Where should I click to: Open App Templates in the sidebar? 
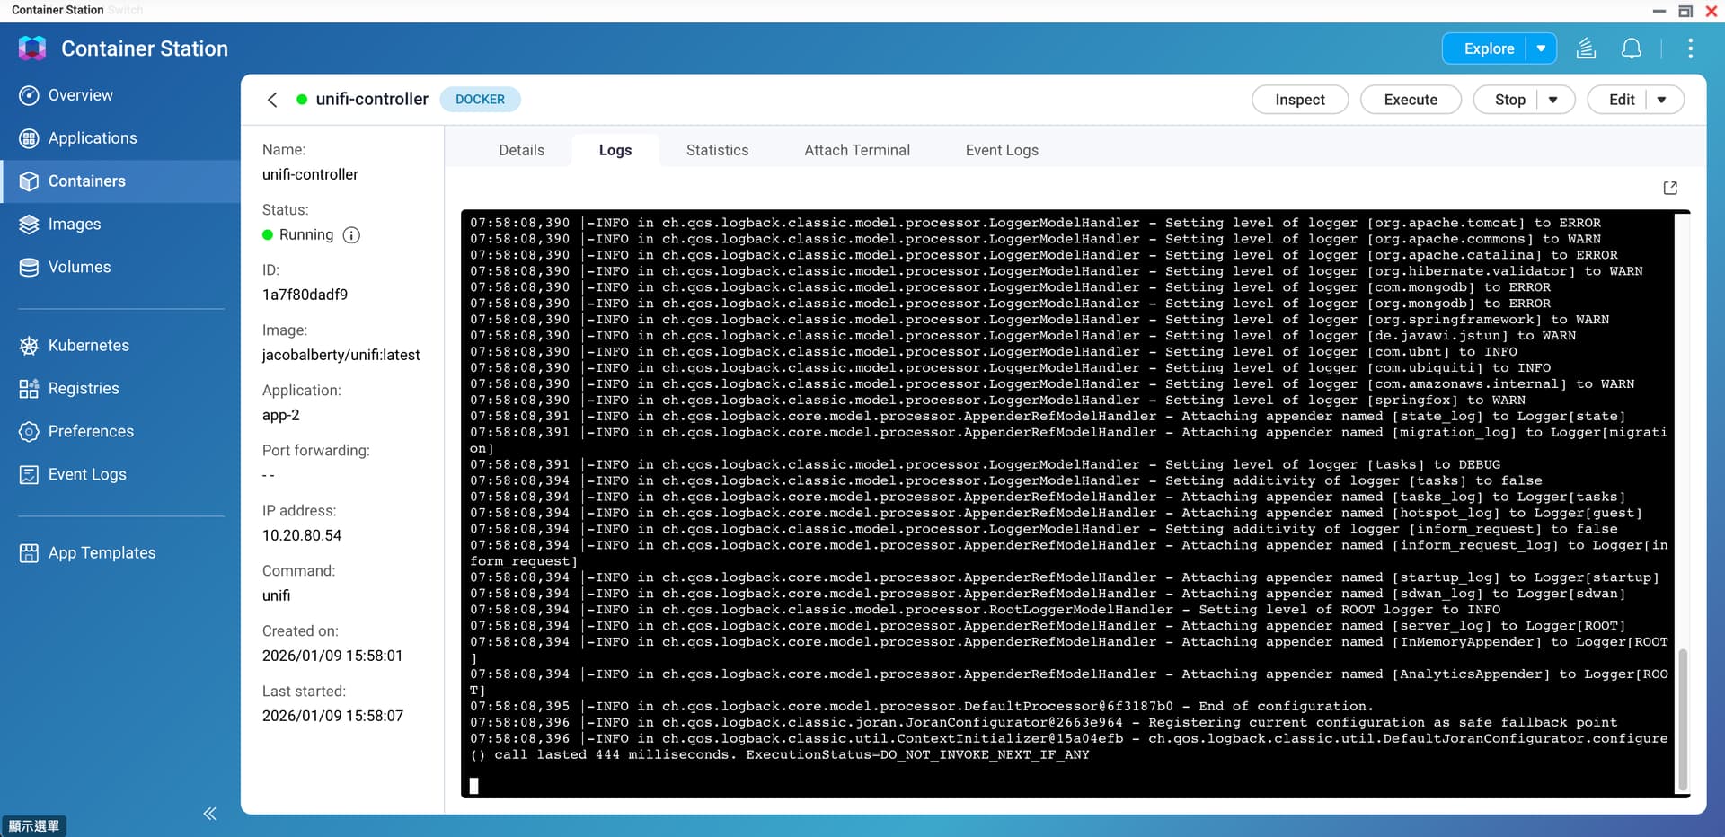pos(102,553)
